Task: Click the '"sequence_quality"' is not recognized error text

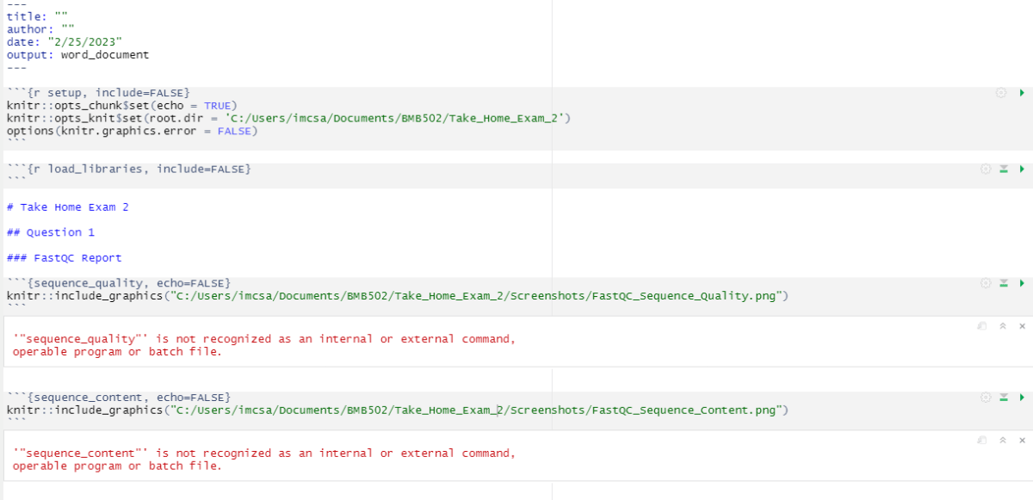Action: tap(264, 345)
